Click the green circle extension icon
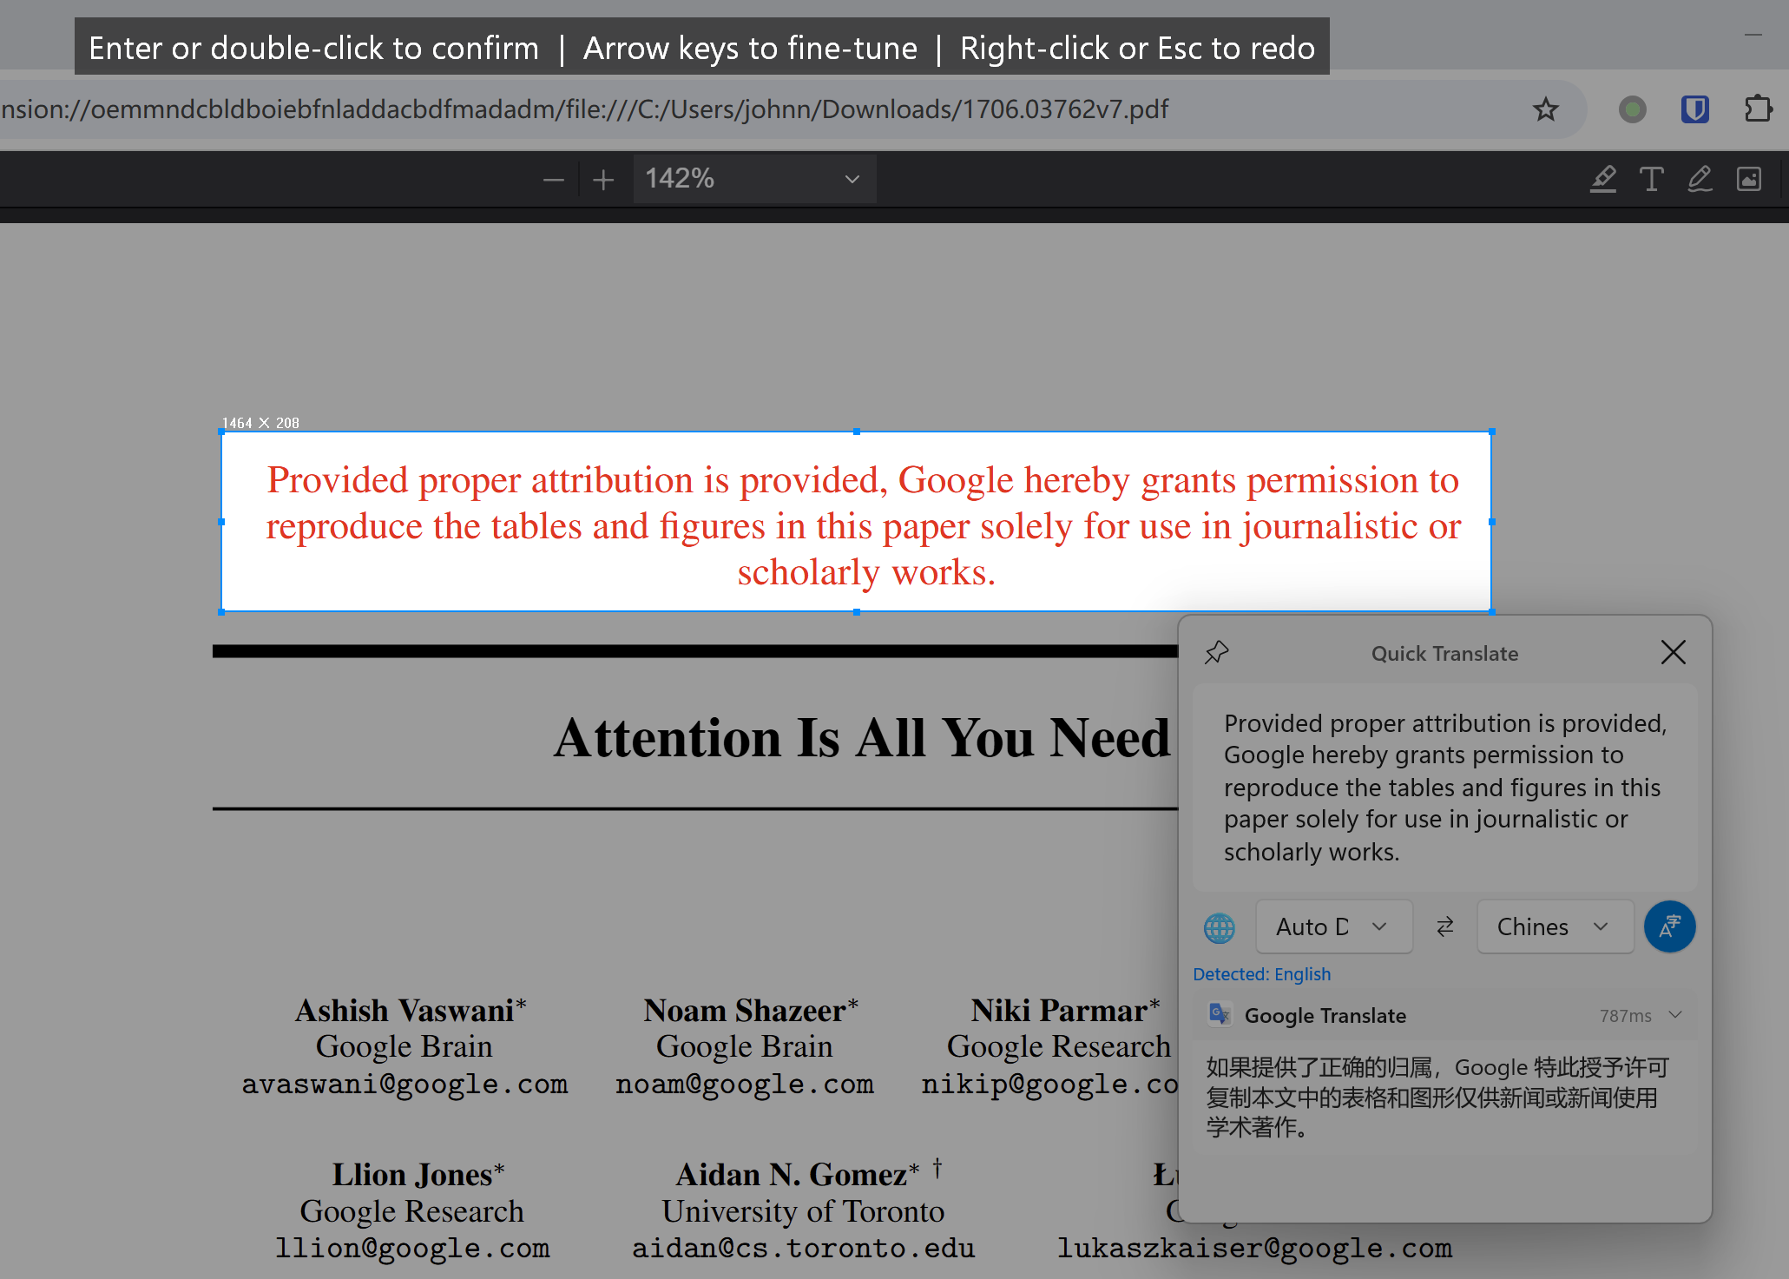The image size is (1789, 1279). point(1632,109)
